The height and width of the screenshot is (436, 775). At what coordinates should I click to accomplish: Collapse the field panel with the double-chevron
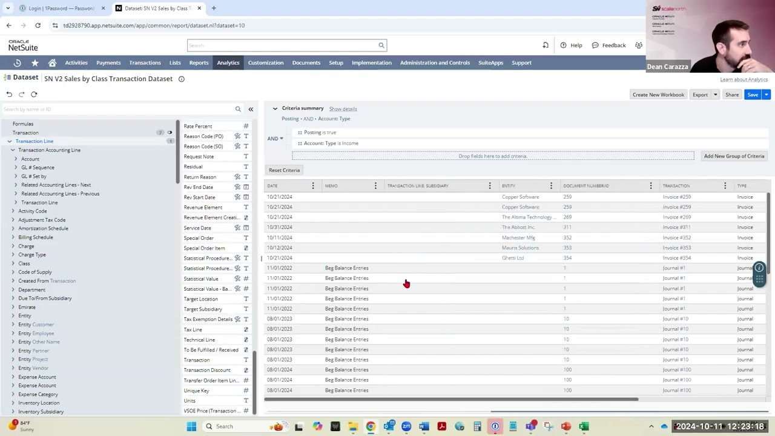coord(251,109)
